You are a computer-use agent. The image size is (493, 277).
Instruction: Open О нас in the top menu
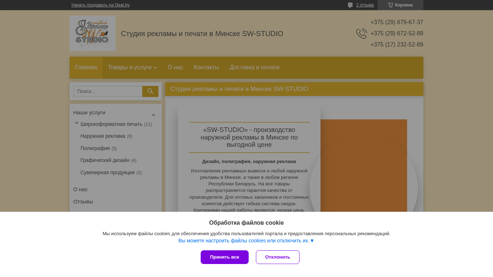pyautogui.click(x=175, y=67)
